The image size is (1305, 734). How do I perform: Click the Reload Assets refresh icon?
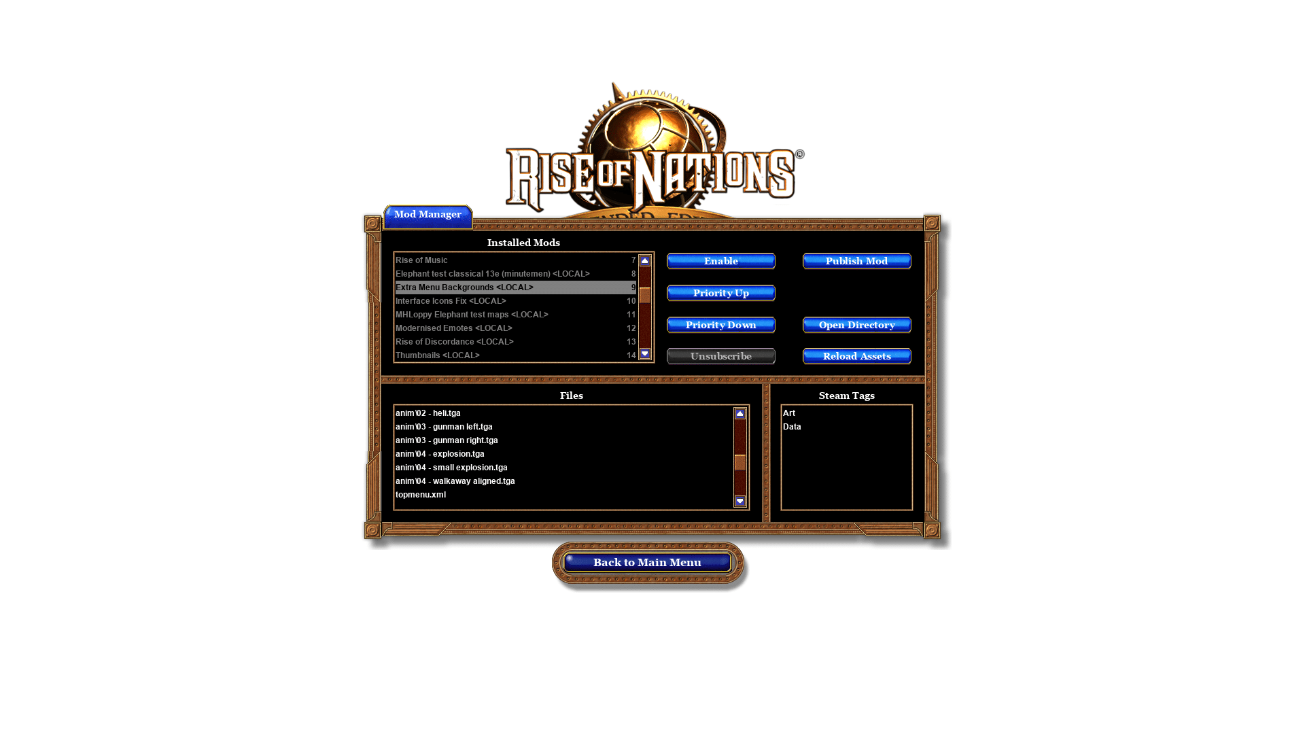[856, 356]
